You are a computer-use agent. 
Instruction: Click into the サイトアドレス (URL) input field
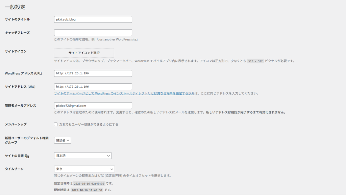point(93,87)
